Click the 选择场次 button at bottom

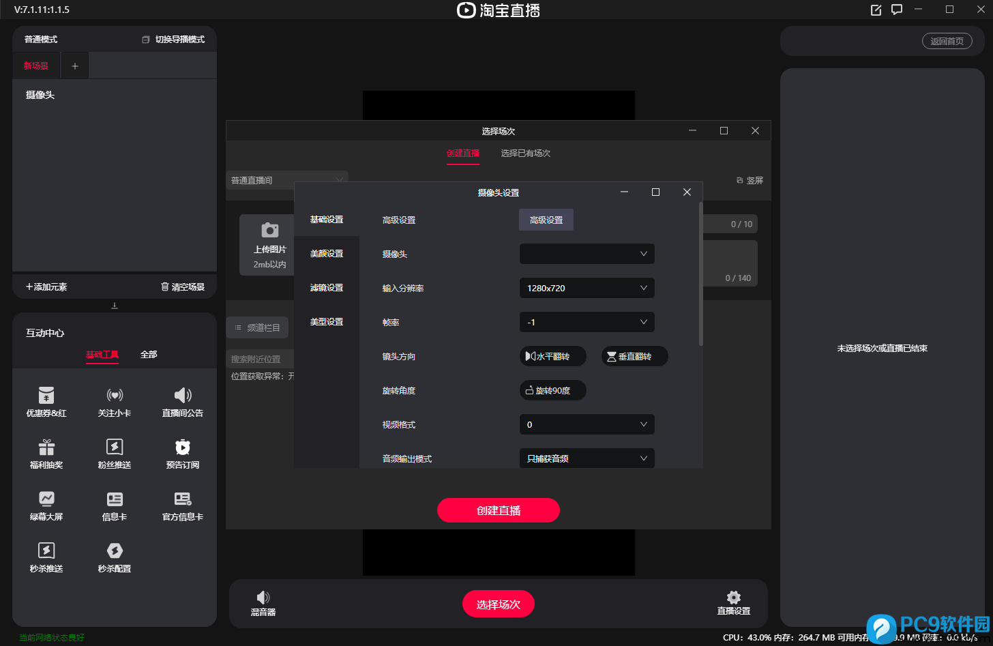pyautogui.click(x=499, y=604)
